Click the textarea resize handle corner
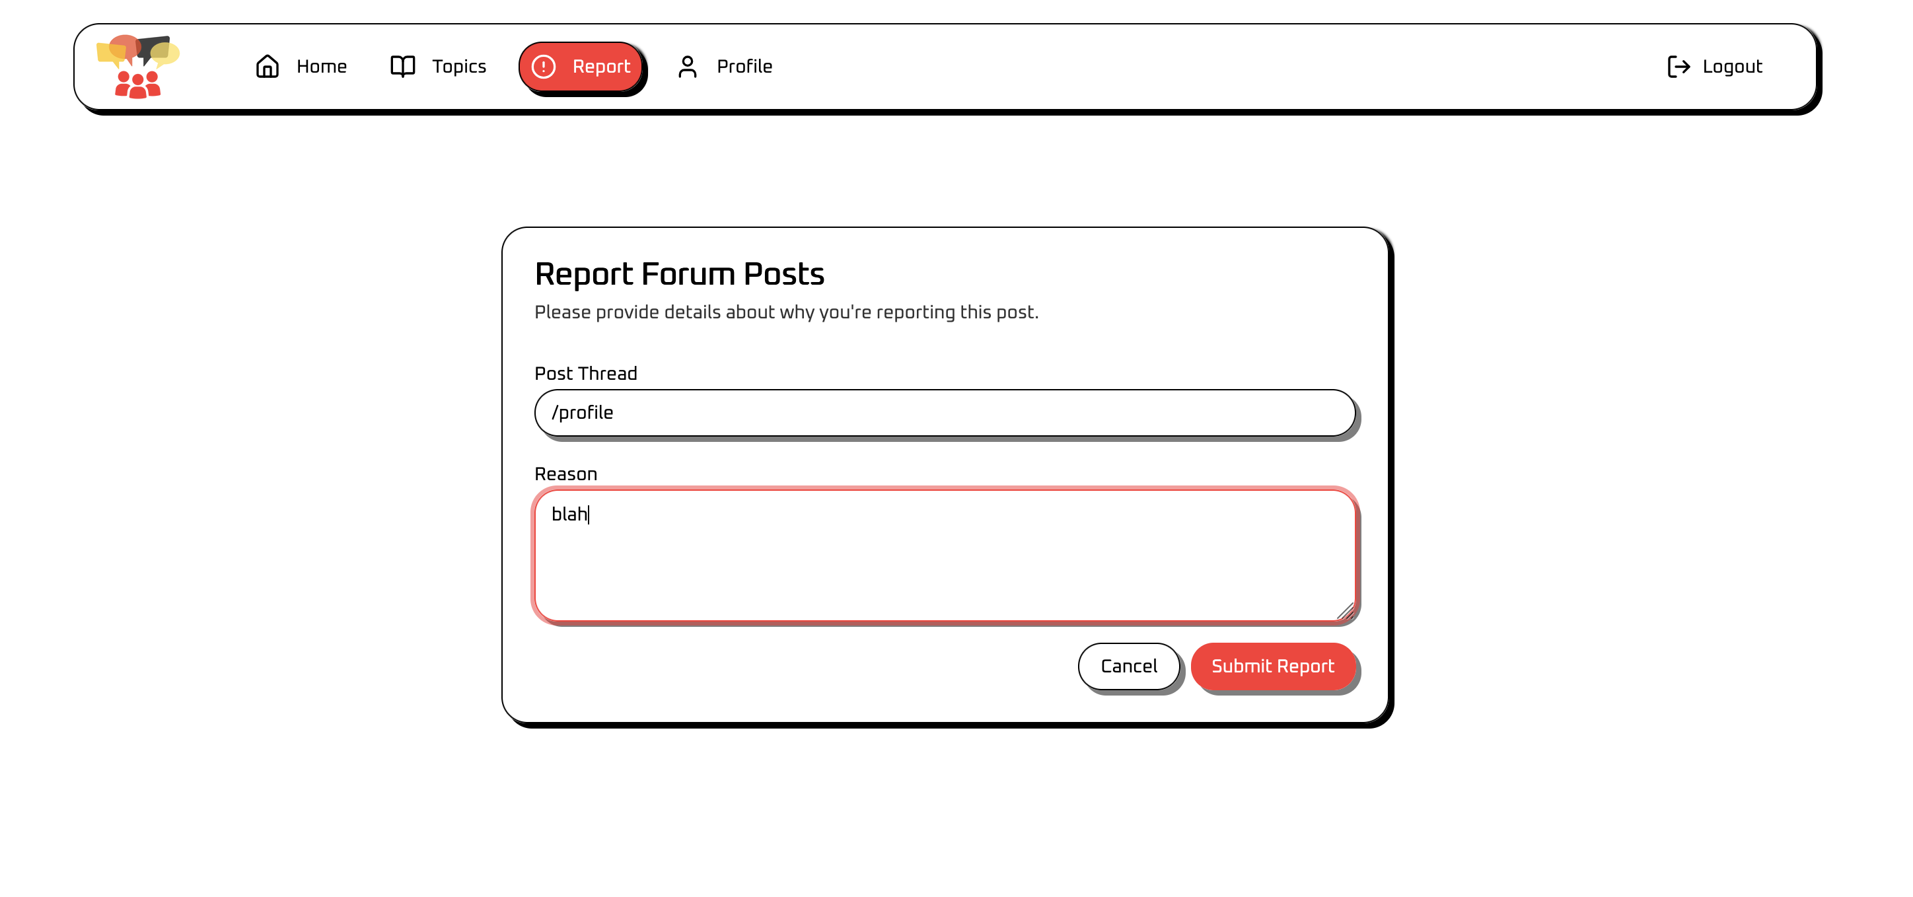The width and height of the screenshot is (1913, 897). tap(1345, 610)
